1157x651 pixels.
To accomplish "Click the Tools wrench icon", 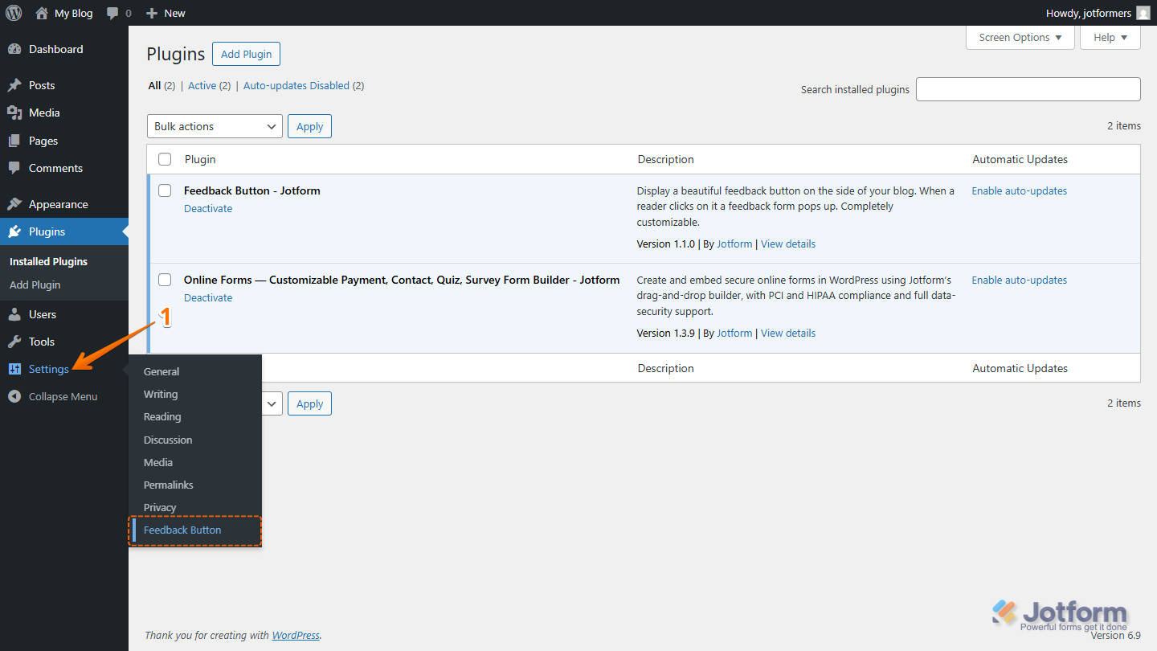I will pyautogui.click(x=17, y=342).
